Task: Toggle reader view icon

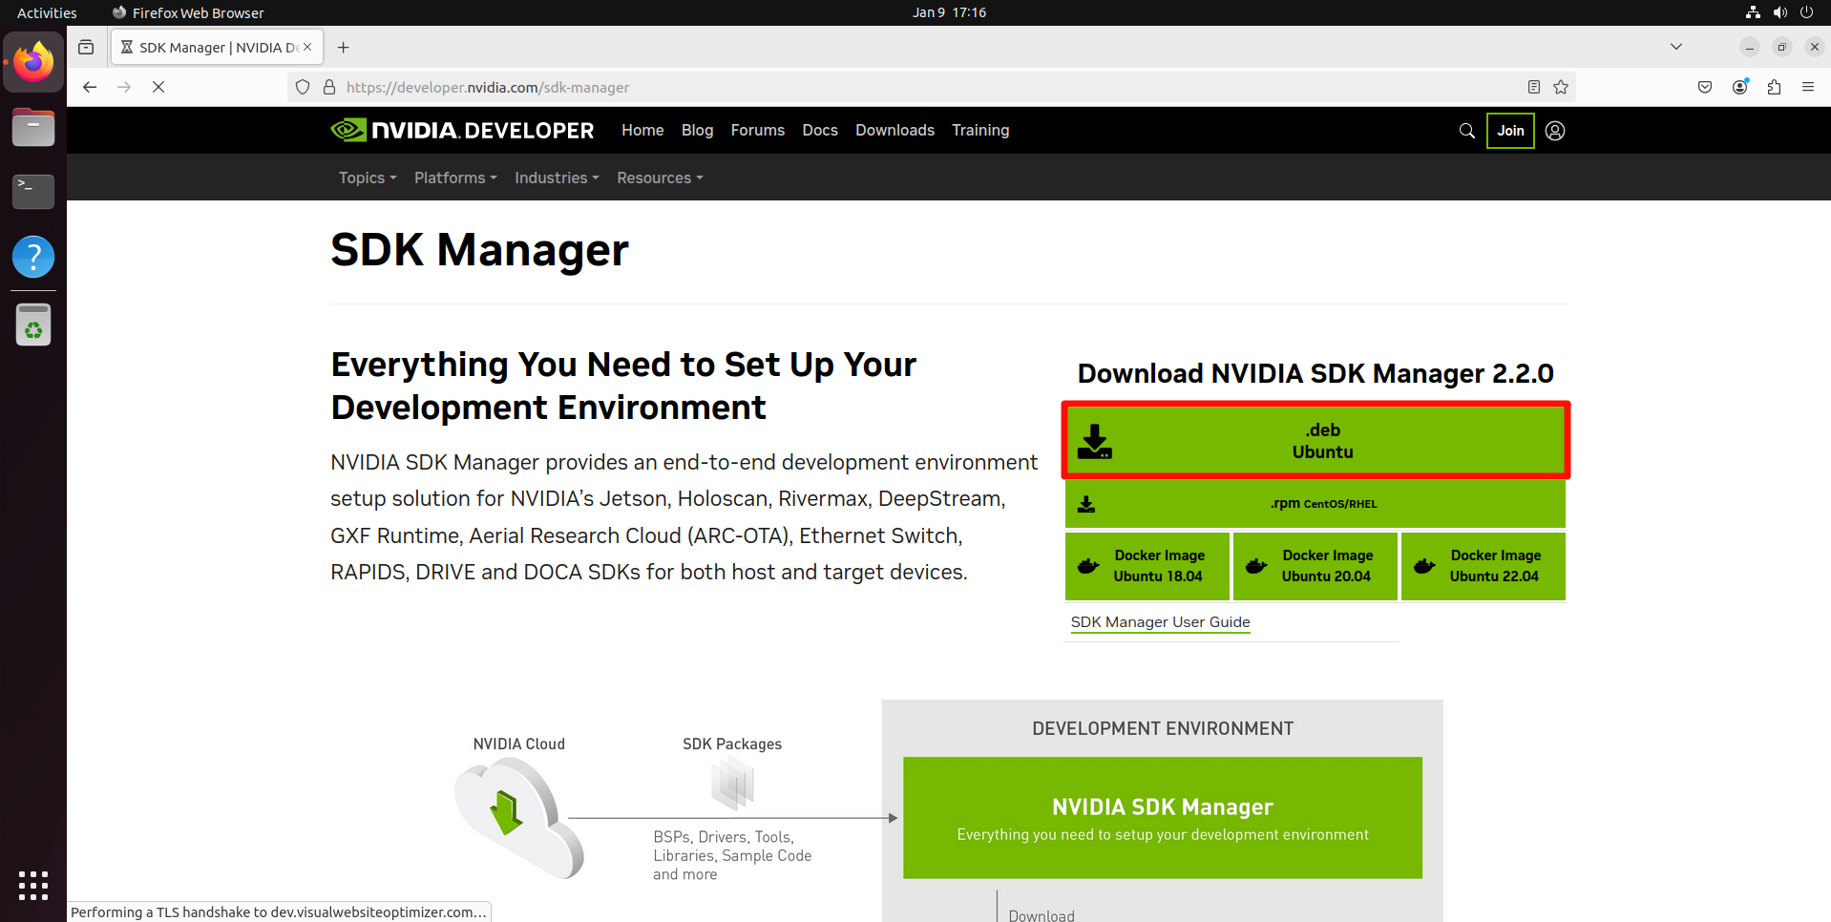Action: (1533, 87)
